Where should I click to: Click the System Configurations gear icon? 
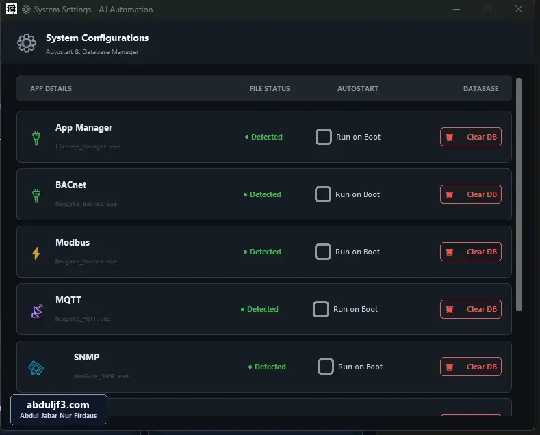[x=27, y=43]
